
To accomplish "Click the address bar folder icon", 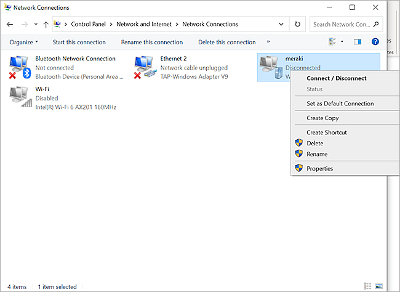I will 57,24.
